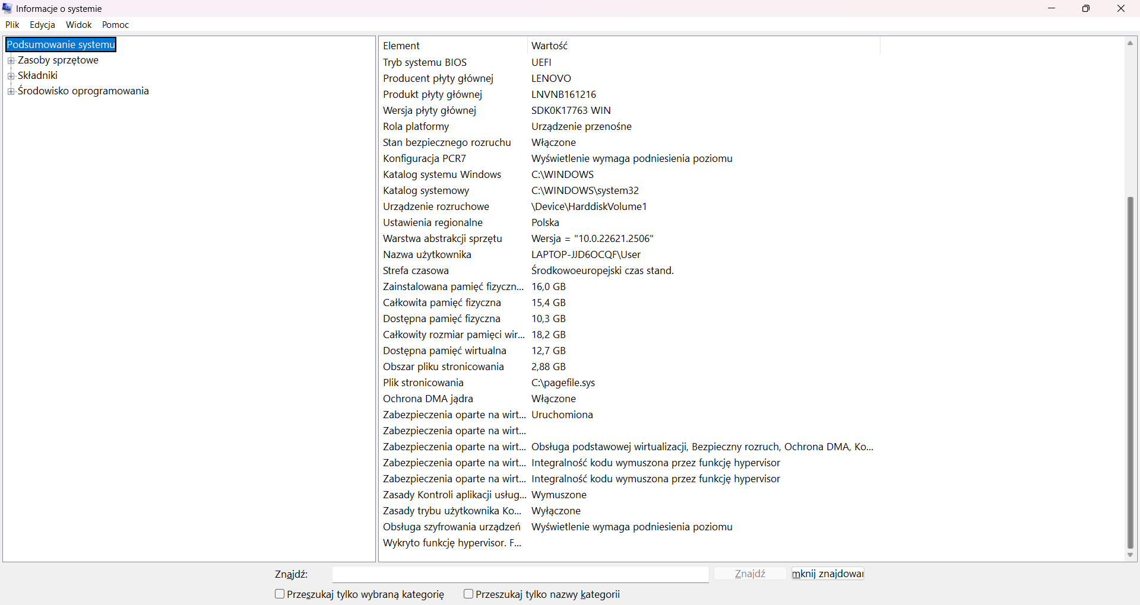Select the Producent płyty głównej row
Viewport: 1140px width, 605px height.
[629, 78]
